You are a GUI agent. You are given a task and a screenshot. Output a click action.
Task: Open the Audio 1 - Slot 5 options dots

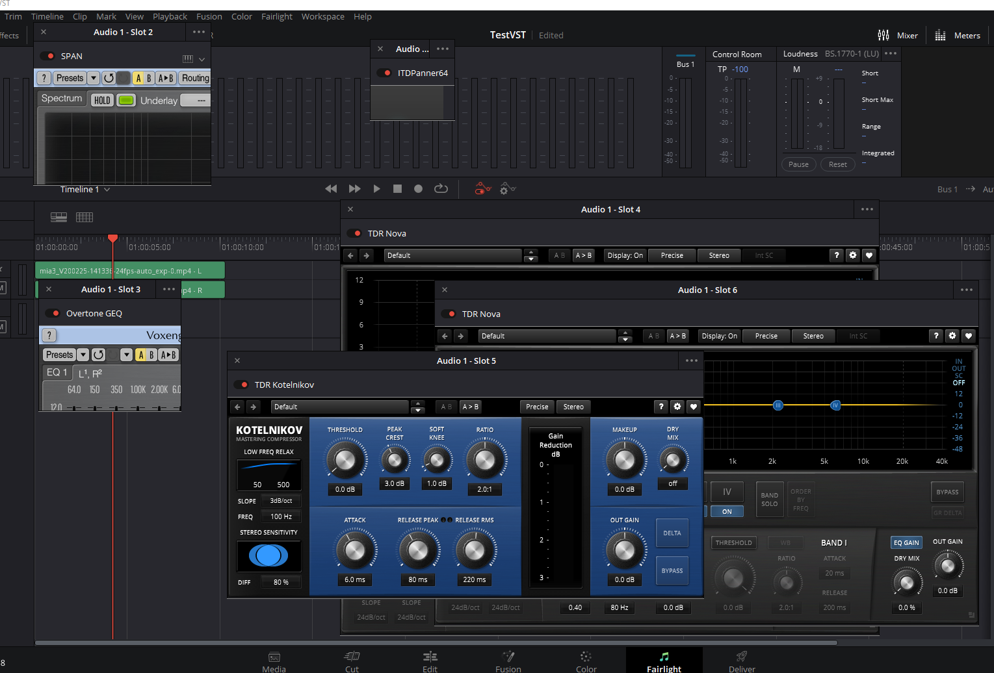tap(692, 361)
